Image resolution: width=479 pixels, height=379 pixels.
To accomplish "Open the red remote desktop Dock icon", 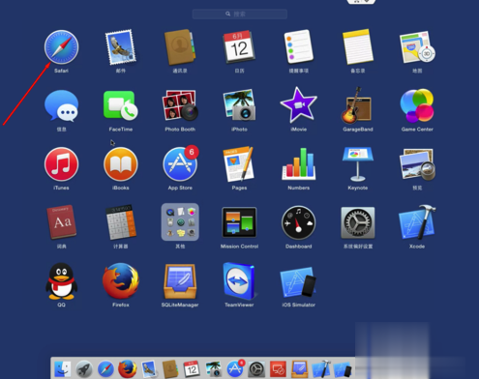I will point(278,368).
